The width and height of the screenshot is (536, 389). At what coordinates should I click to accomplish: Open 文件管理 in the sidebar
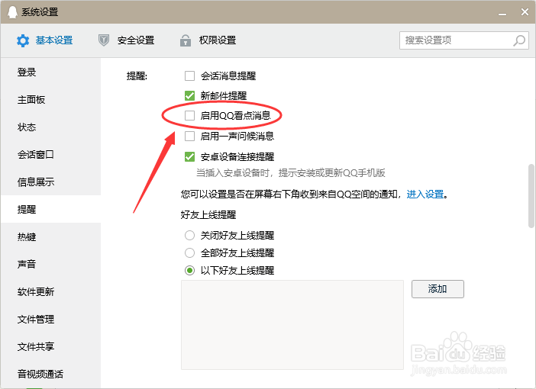50,319
